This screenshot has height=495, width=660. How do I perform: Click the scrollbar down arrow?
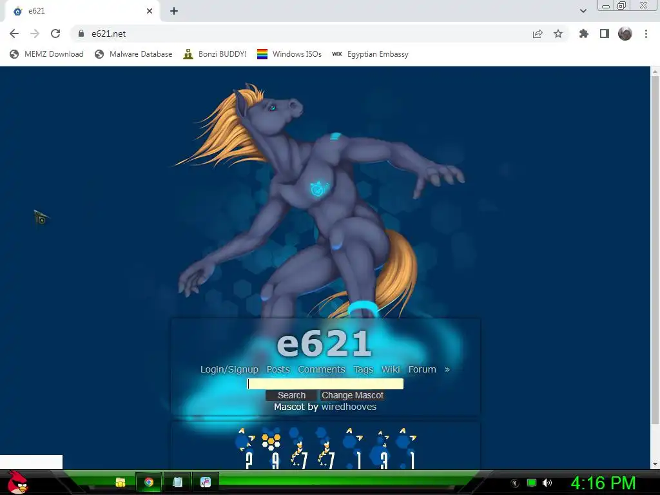tap(655, 464)
